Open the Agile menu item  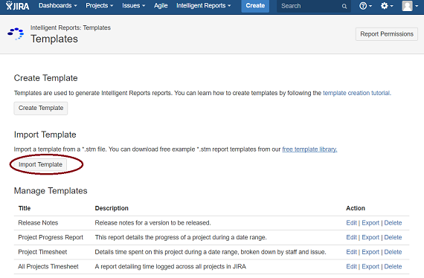click(161, 6)
